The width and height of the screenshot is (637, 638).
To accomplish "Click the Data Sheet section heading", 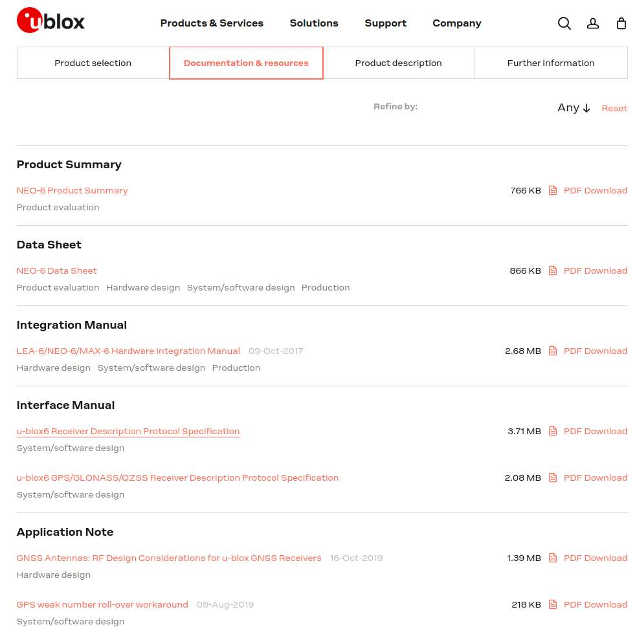I will click(49, 245).
